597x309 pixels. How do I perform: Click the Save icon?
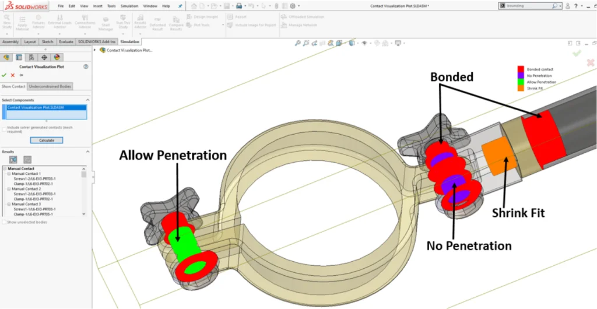(227, 6)
